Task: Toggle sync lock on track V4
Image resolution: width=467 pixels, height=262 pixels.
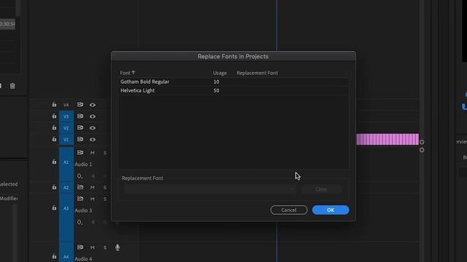Action: 80,105
